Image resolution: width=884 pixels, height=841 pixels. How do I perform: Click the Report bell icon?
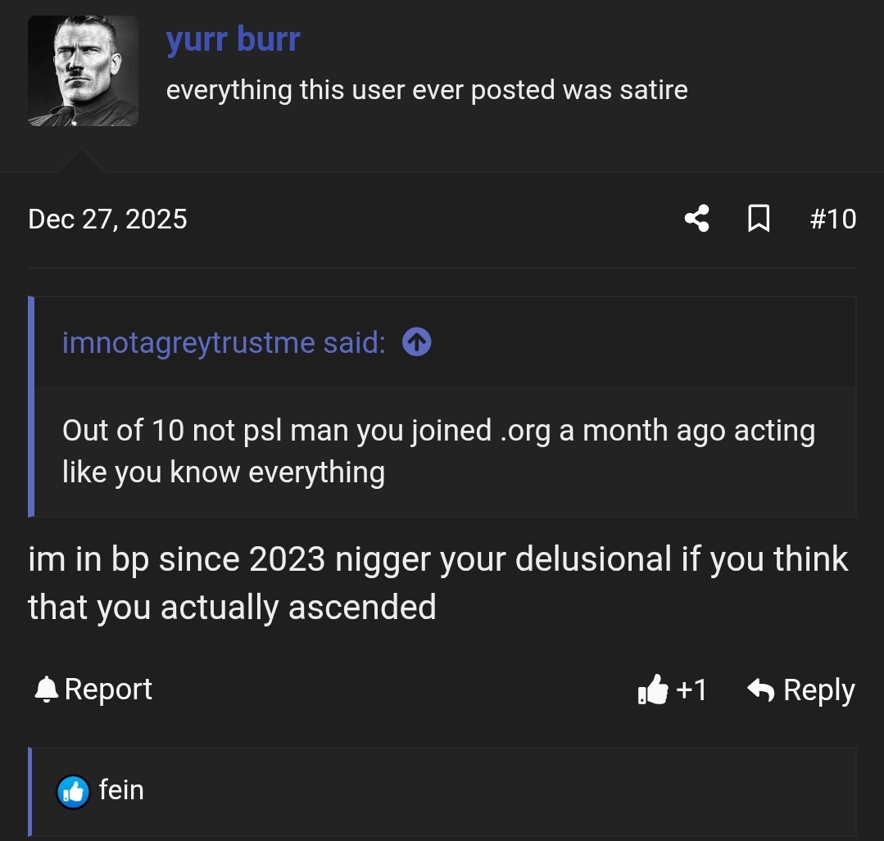46,689
